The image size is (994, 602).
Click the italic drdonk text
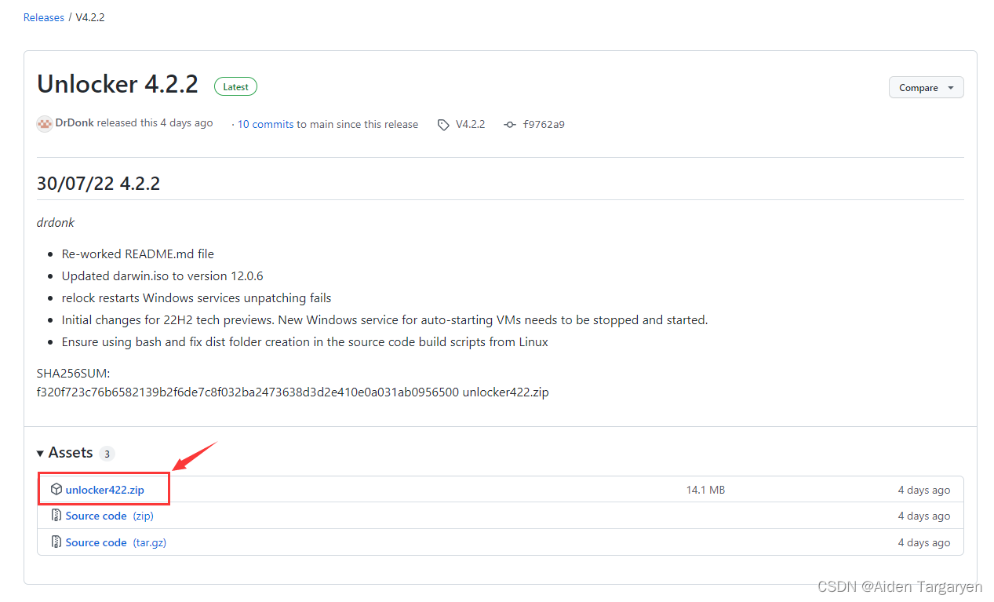56,222
